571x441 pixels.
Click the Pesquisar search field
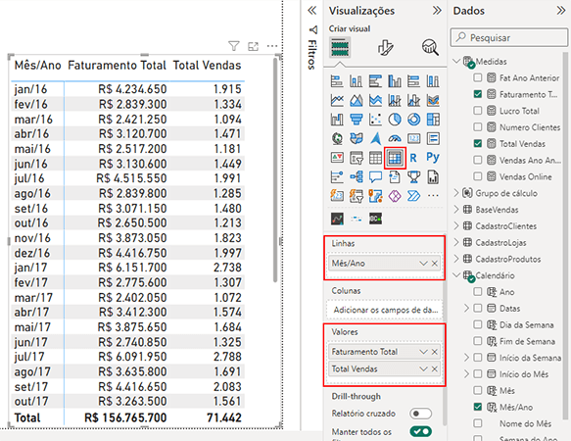click(x=509, y=37)
